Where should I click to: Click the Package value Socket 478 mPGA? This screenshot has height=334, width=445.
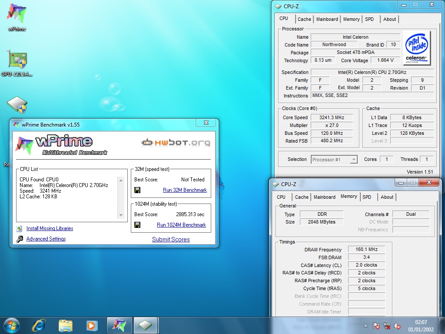click(355, 52)
